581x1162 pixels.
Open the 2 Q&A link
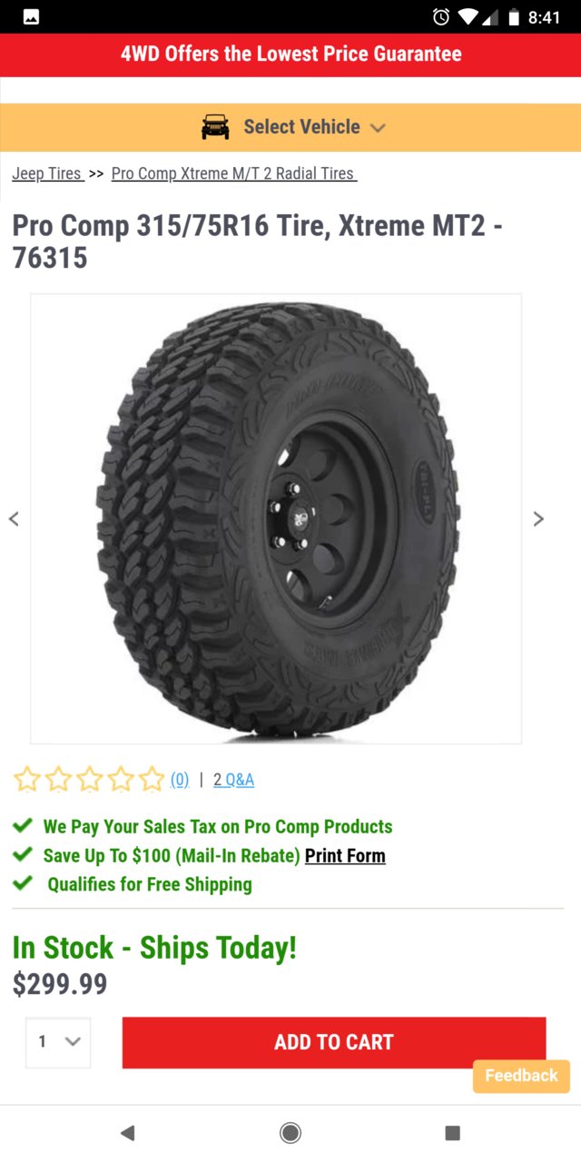coord(234,779)
